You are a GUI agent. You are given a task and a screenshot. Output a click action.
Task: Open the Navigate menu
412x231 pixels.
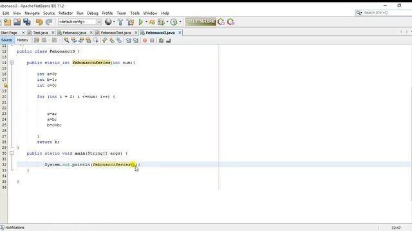[32, 13]
